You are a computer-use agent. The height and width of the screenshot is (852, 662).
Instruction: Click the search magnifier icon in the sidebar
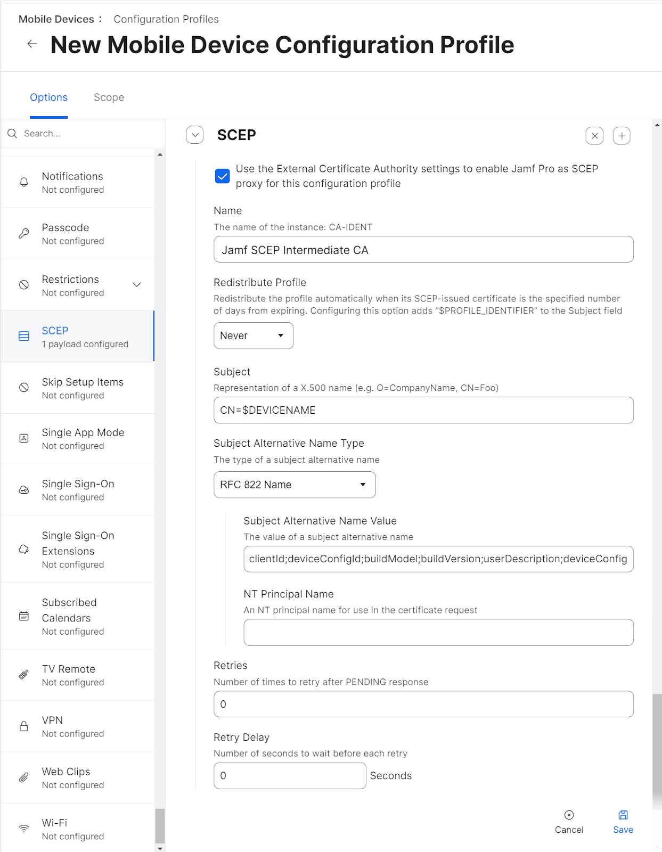click(12, 134)
